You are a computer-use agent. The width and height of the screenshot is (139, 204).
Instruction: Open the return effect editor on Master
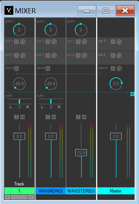(x=119, y=69)
